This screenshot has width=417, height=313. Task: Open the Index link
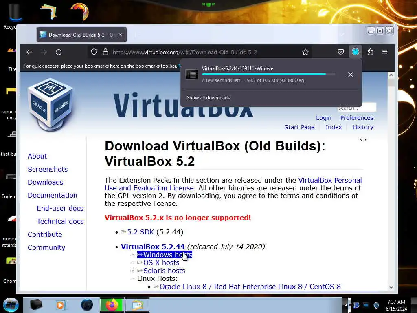pos(334,127)
